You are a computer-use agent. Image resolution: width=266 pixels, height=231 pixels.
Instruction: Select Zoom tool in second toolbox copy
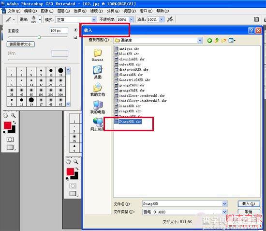76,162
